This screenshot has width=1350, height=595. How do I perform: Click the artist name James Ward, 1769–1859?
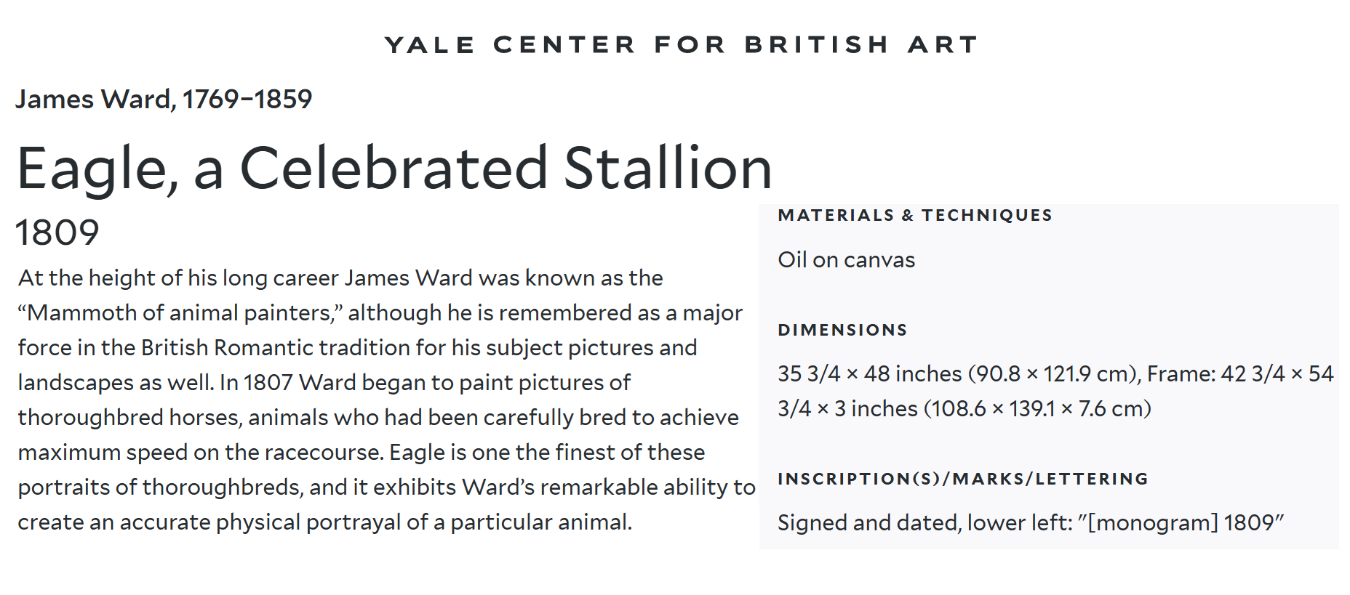click(x=164, y=99)
